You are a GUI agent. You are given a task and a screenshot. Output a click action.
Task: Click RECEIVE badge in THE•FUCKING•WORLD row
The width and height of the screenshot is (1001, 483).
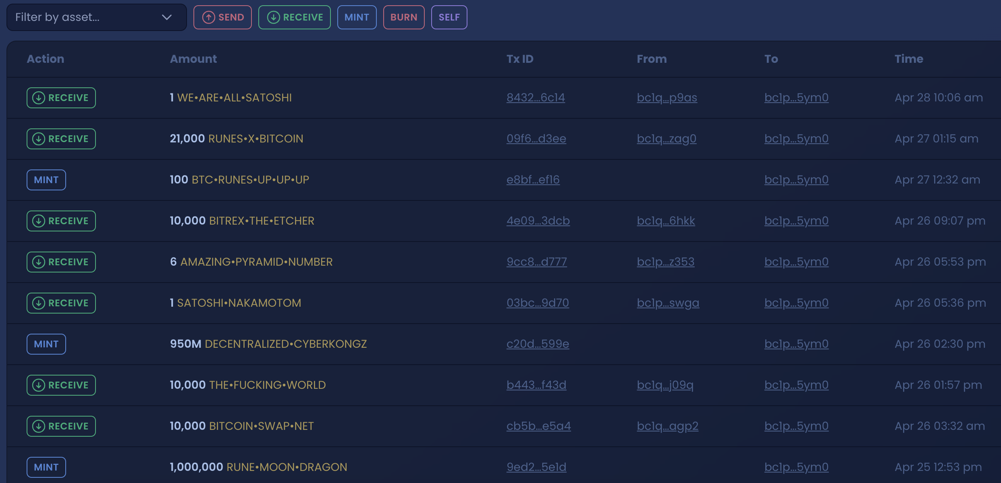(x=61, y=385)
